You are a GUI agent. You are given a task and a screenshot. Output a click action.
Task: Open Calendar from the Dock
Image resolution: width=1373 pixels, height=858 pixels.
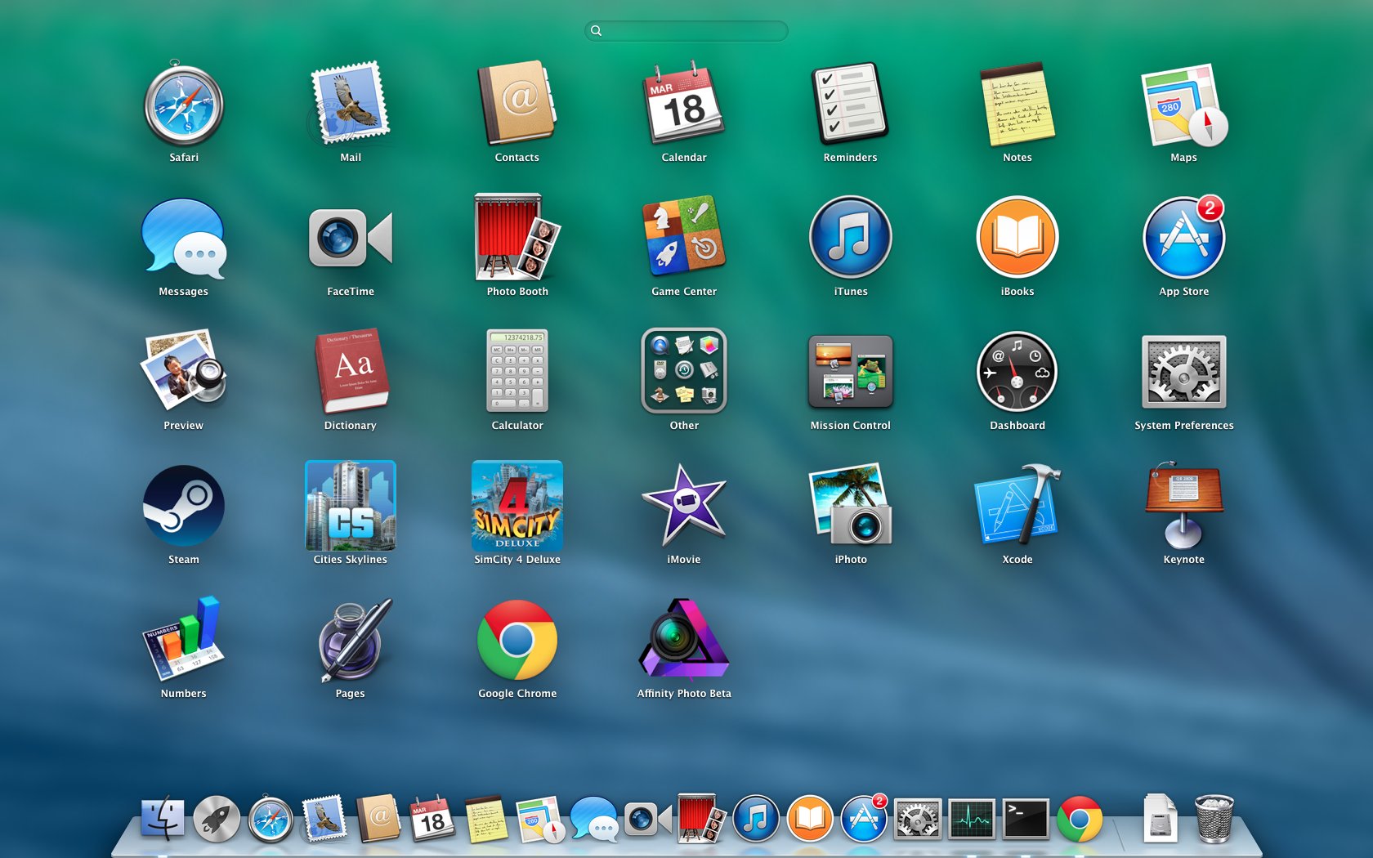(432, 818)
